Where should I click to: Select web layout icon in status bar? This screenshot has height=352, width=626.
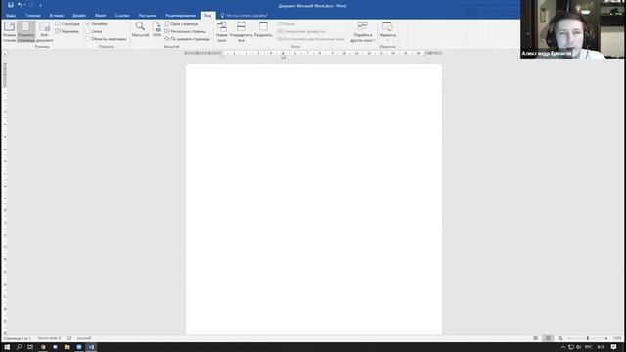point(560,338)
